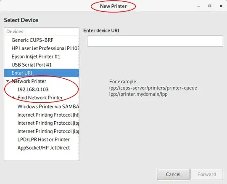Minimize the New Printer window
The image size is (227, 184).
(x=198, y=6)
